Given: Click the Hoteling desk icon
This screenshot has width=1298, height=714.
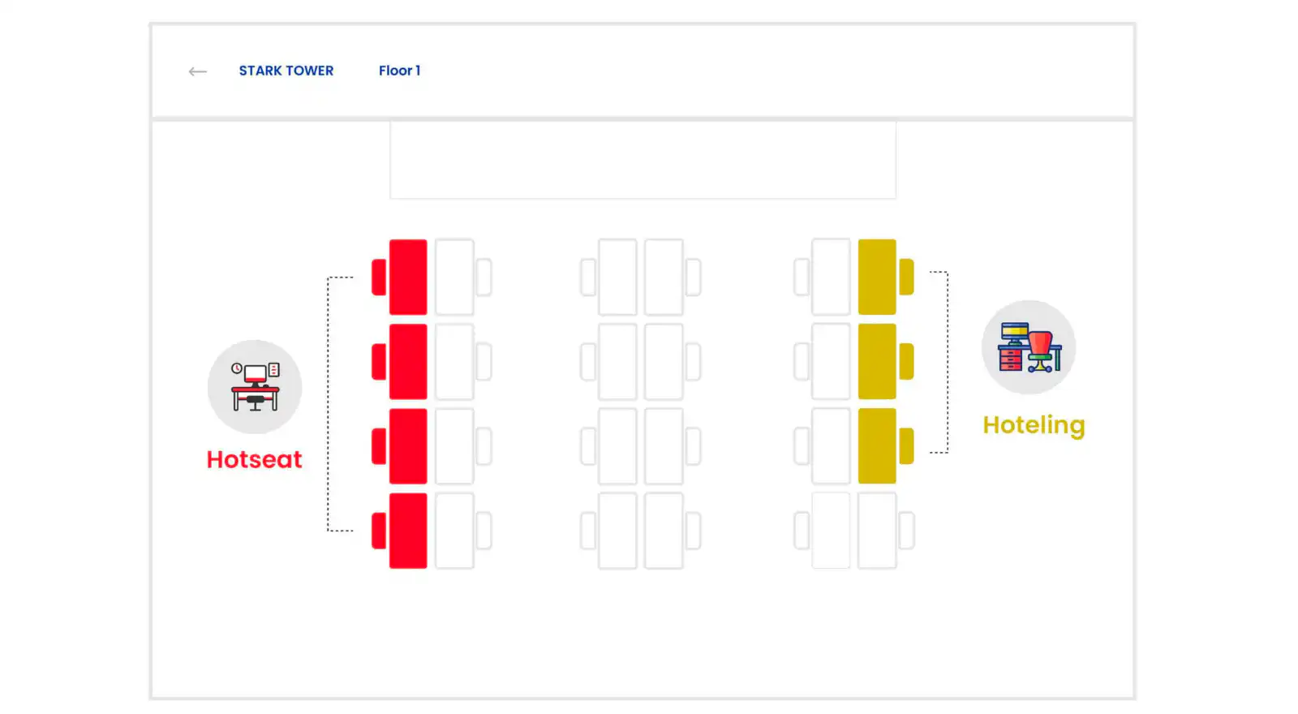Looking at the screenshot, I should coord(1029,347).
